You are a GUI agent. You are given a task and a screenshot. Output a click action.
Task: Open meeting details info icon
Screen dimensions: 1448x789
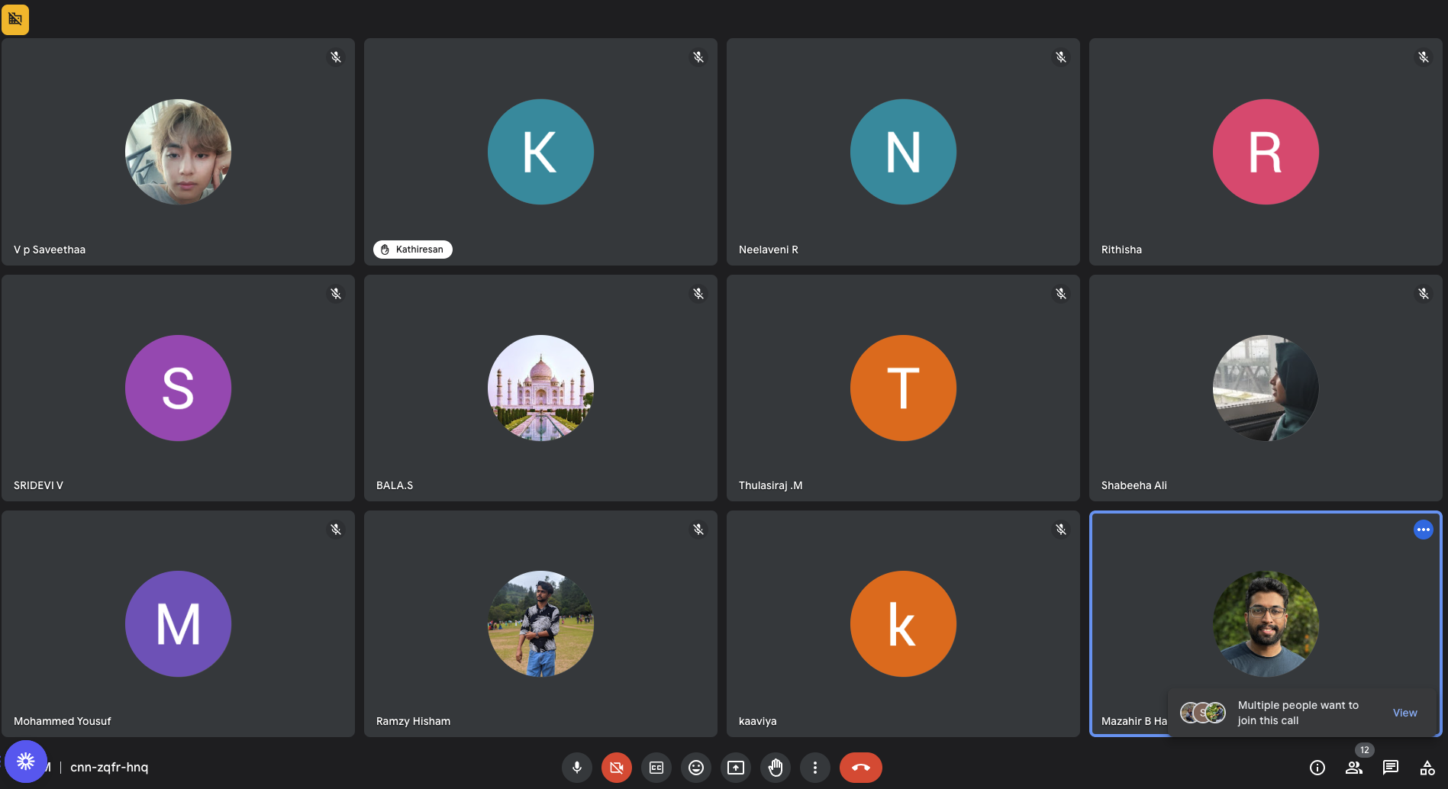1317,768
